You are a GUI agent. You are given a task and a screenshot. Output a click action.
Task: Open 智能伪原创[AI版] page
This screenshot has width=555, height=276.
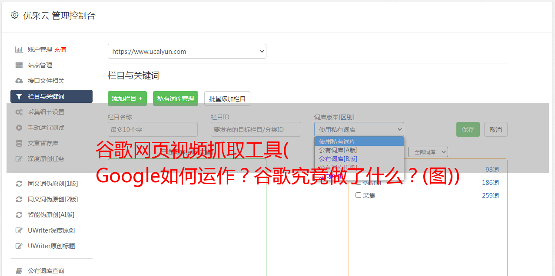pos(51,215)
